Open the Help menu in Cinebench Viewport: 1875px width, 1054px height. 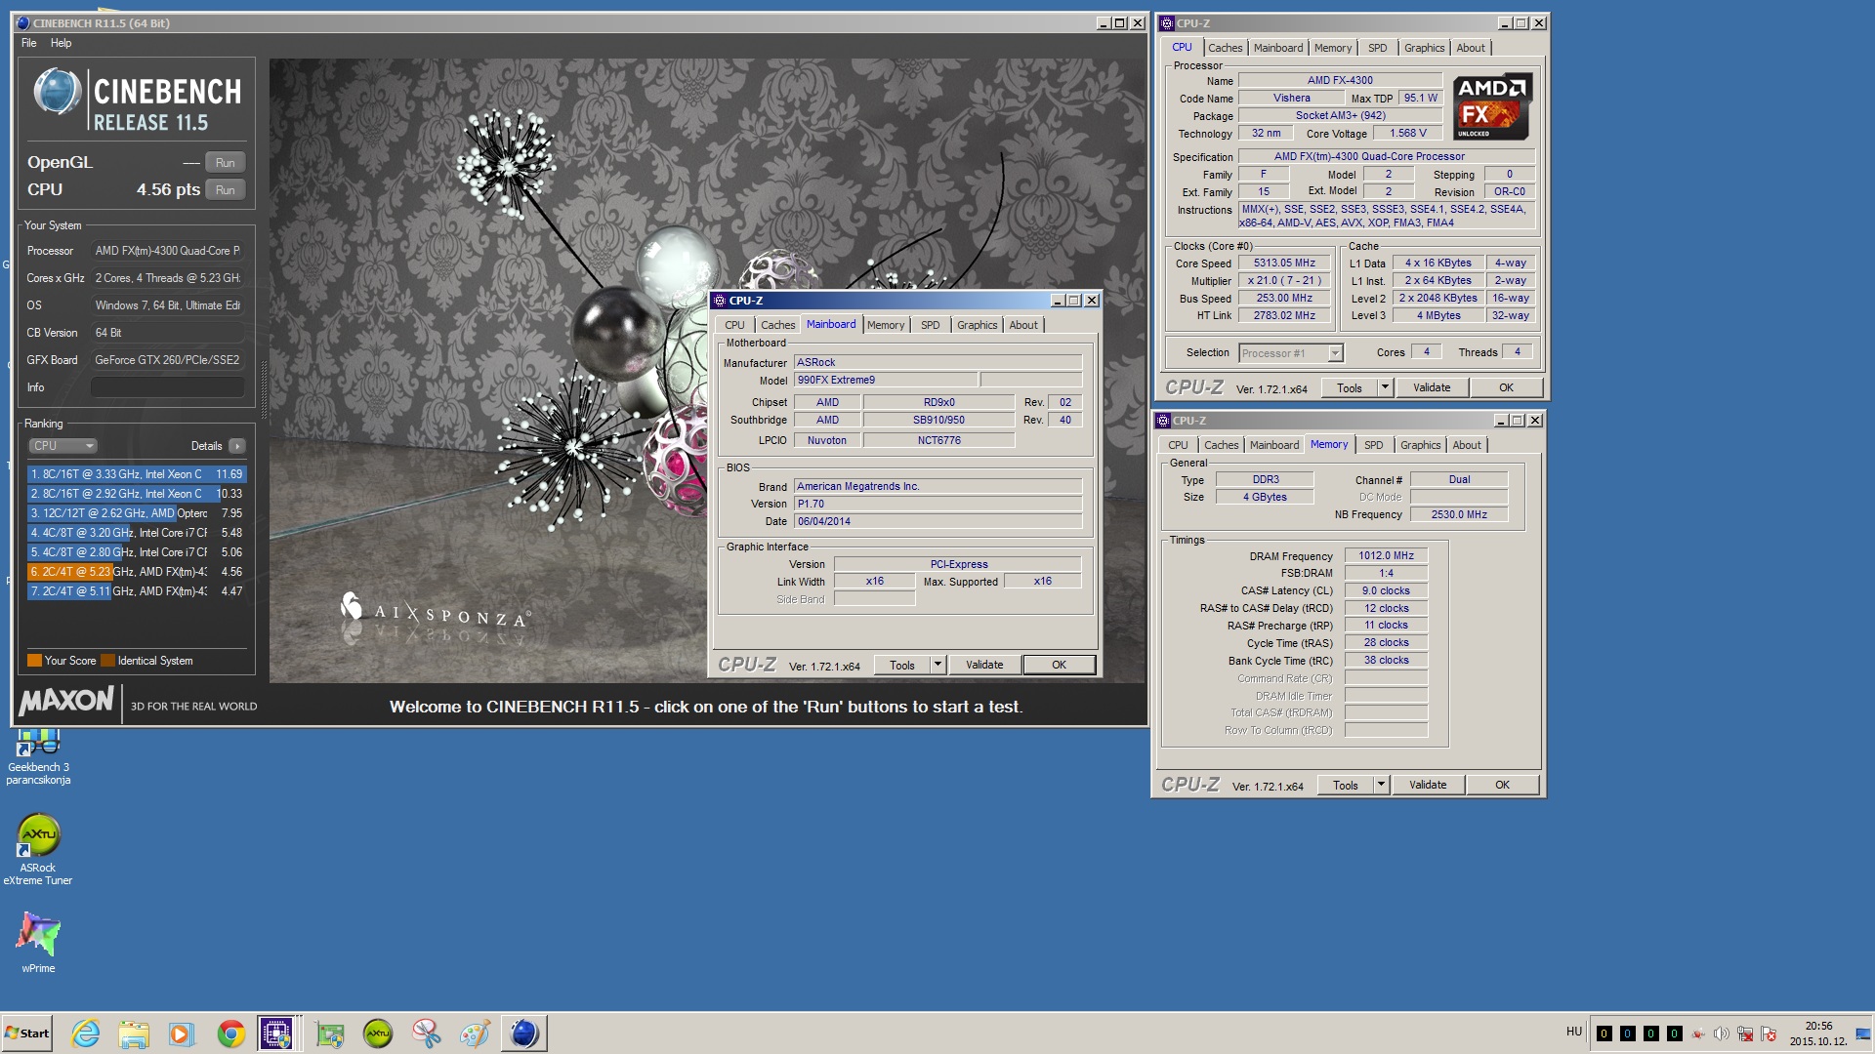[x=61, y=43]
